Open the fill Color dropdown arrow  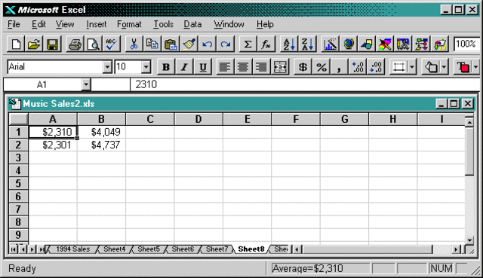tap(444, 67)
